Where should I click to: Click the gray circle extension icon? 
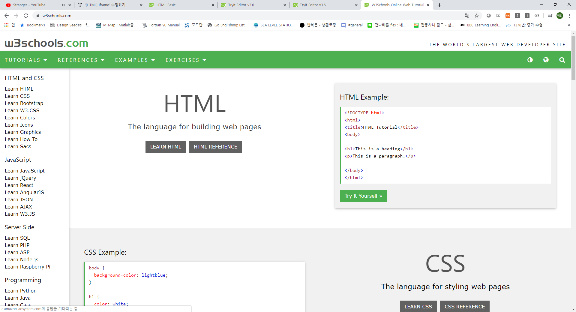coord(489,16)
